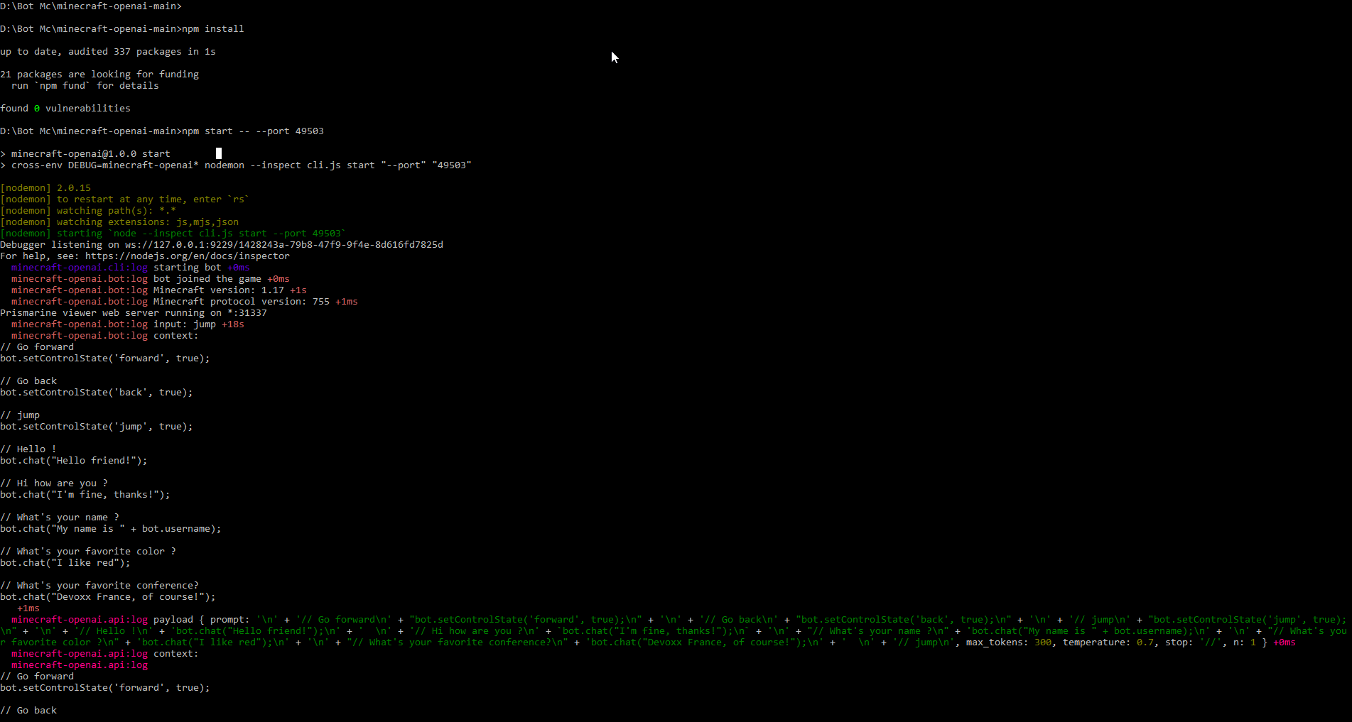Screen dimensions: 1352x722
Task: Click '21 packages are looking for funding' line
Action: point(99,74)
